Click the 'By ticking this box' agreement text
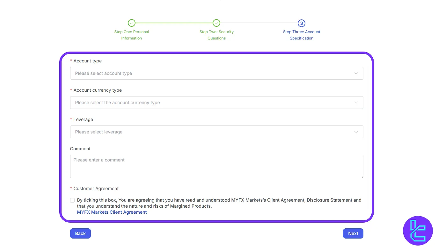 [219, 203]
